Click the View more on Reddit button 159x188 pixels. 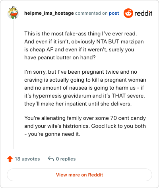point(79,175)
